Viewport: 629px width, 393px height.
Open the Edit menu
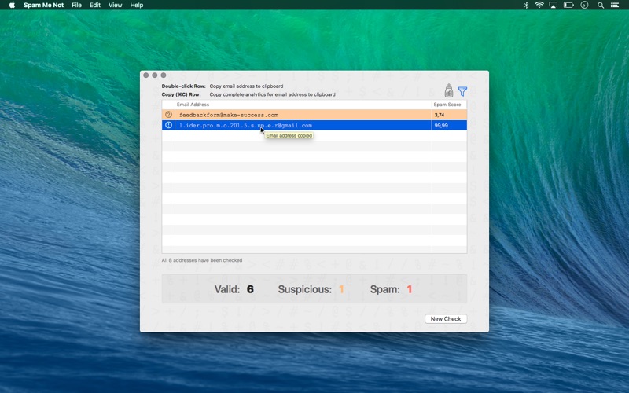pyautogui.click(x=95, y=5)
